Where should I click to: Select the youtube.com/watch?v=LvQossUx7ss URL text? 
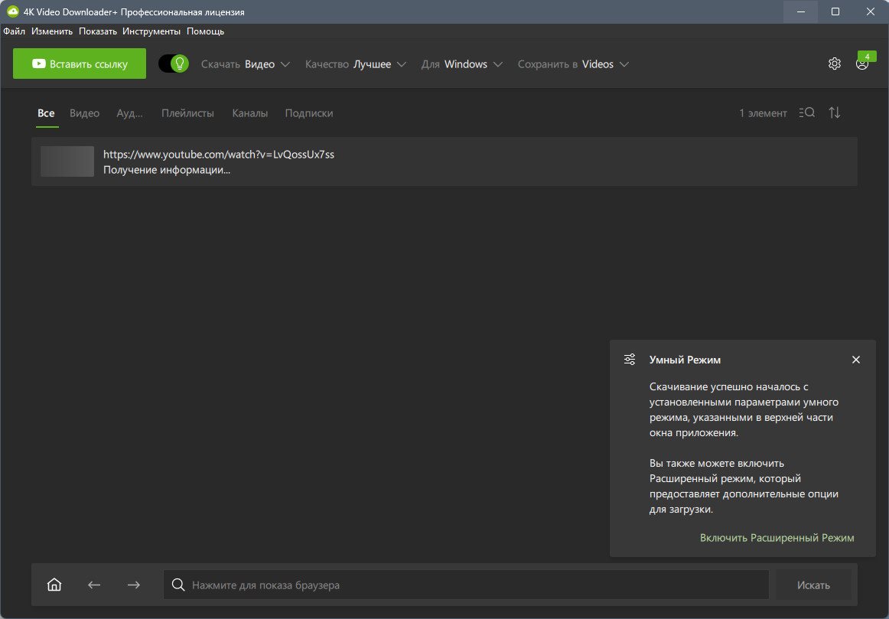(x=219, y=155)
